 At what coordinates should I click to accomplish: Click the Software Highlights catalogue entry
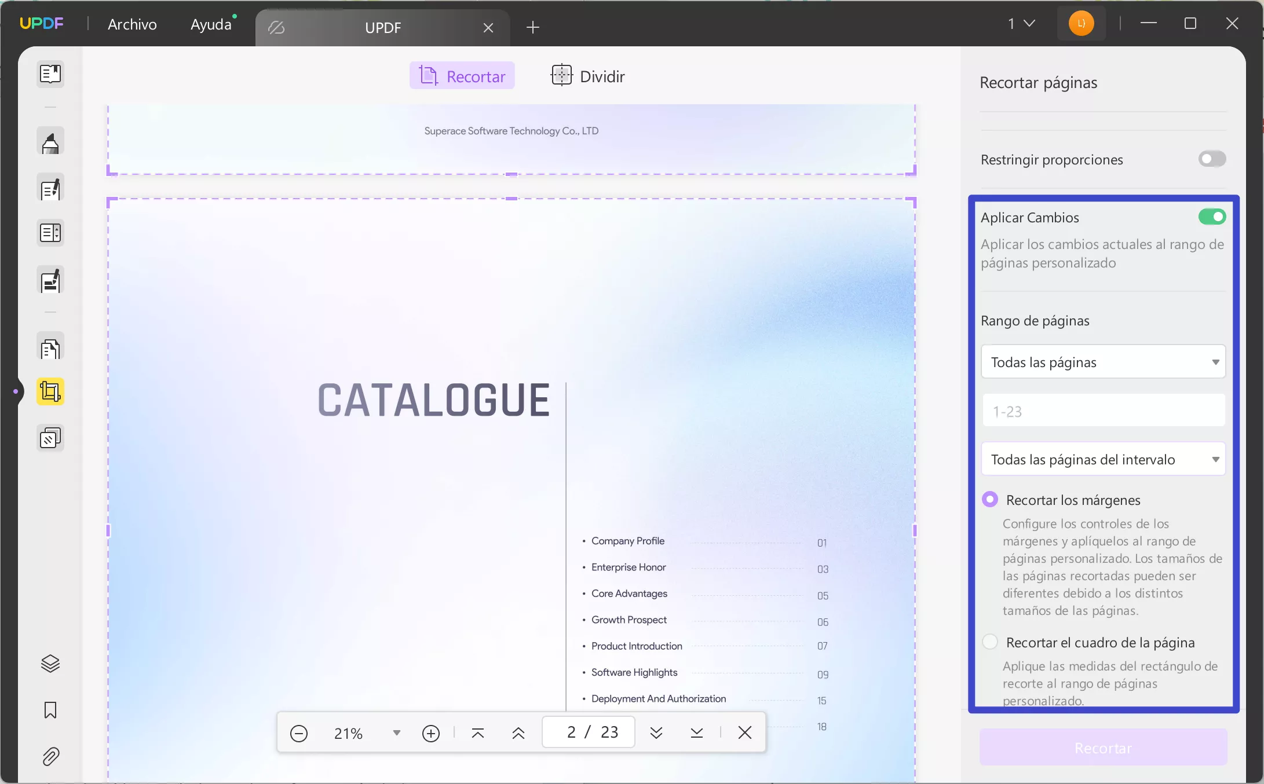[x=634, y=672]
